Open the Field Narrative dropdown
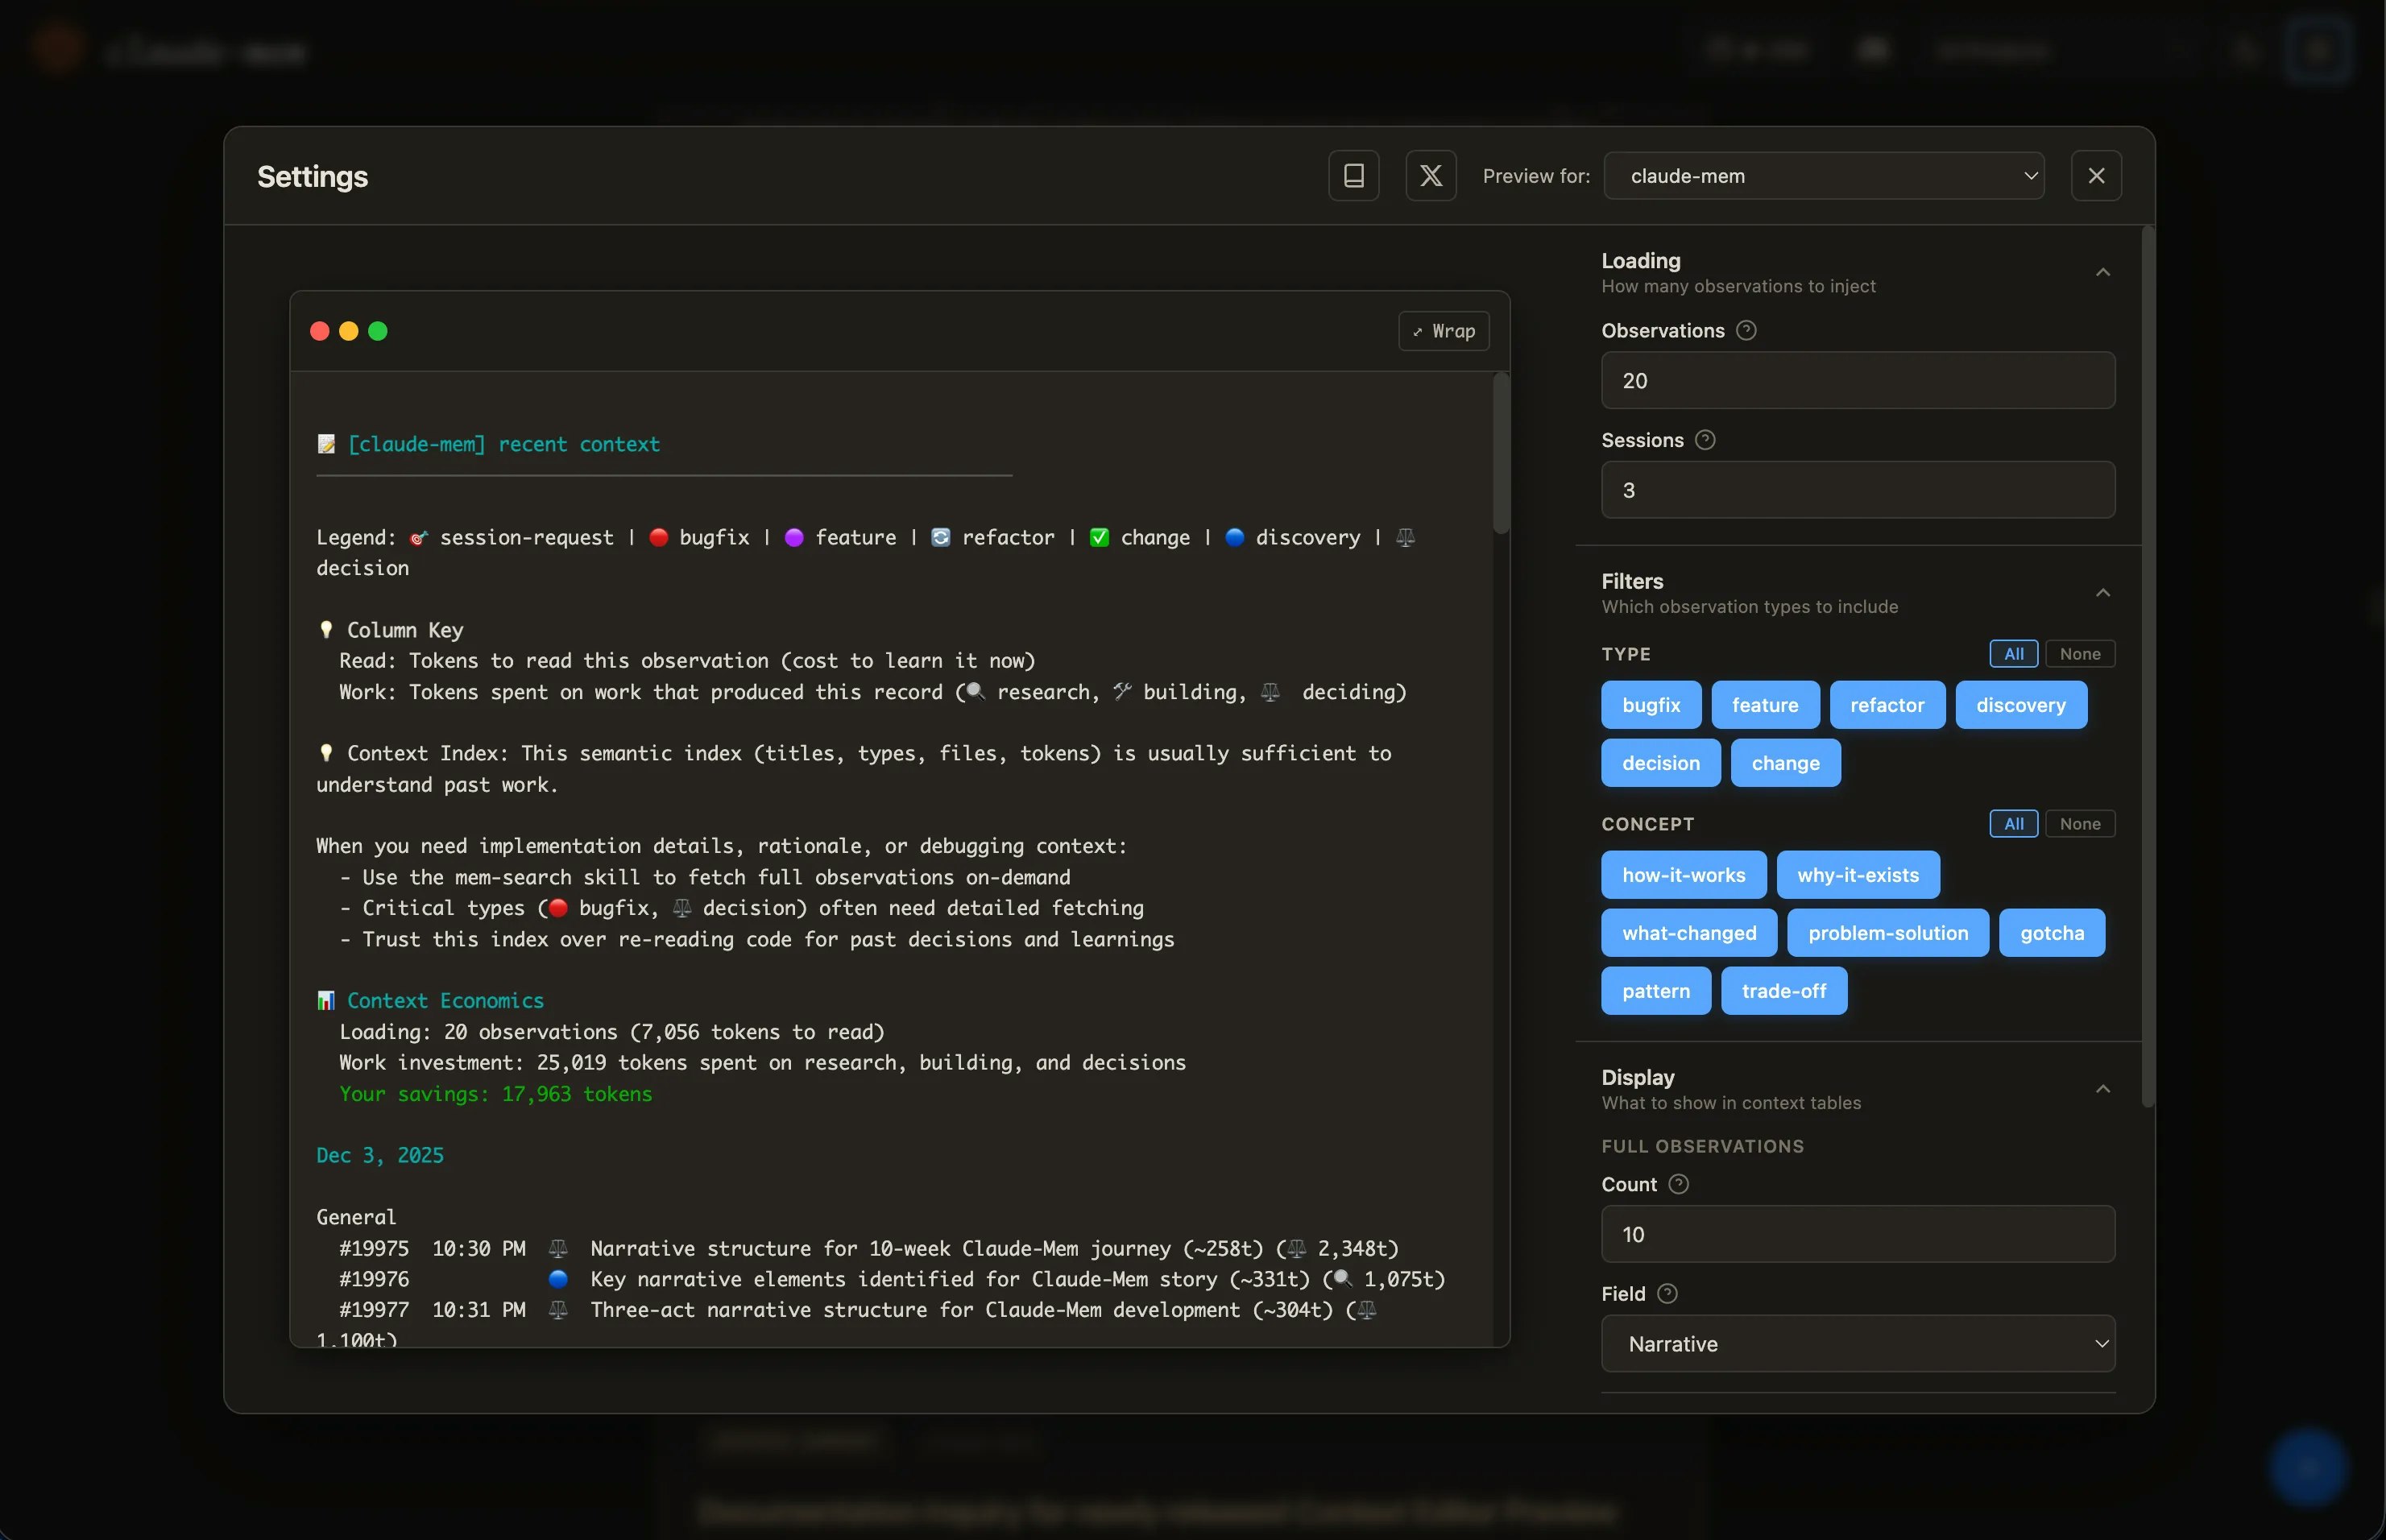Screen dimensions: 2386x1540 point(1857,1344)
